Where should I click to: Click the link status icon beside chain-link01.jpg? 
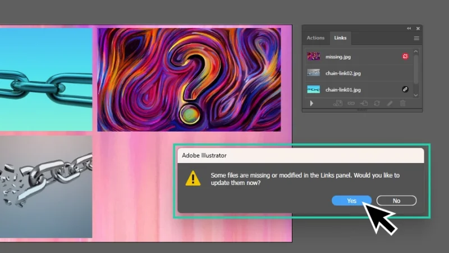(405, 89)
